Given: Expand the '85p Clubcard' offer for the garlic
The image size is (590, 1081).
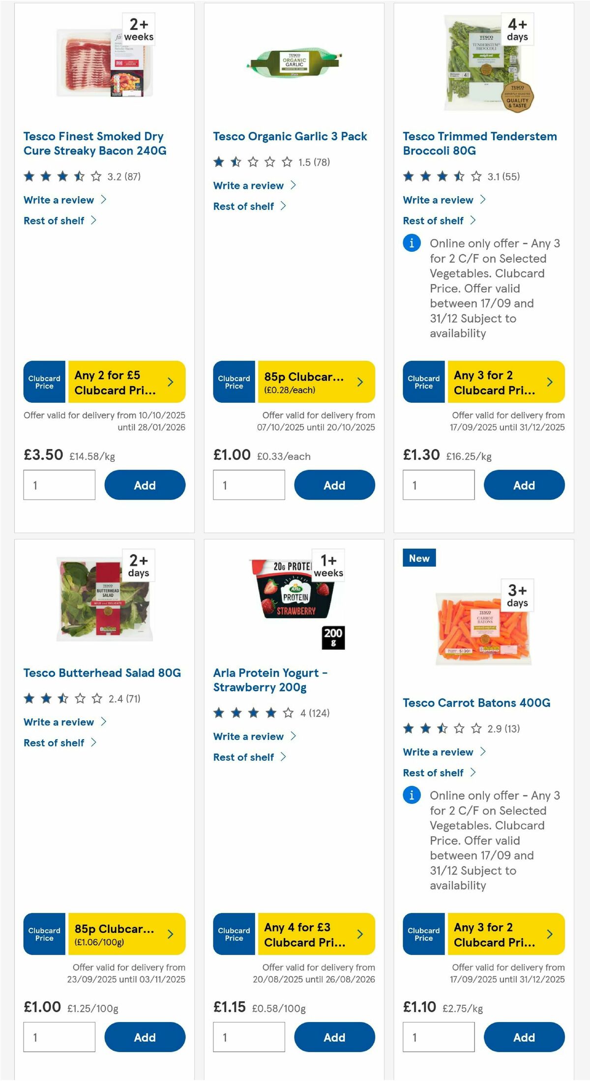Looking at the screenshot, I should (359, 382).
